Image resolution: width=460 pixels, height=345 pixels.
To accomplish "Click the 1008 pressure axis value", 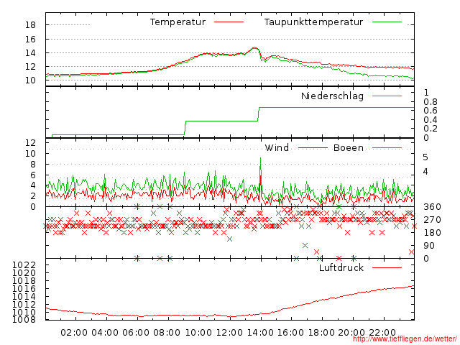I will [24, 319].
